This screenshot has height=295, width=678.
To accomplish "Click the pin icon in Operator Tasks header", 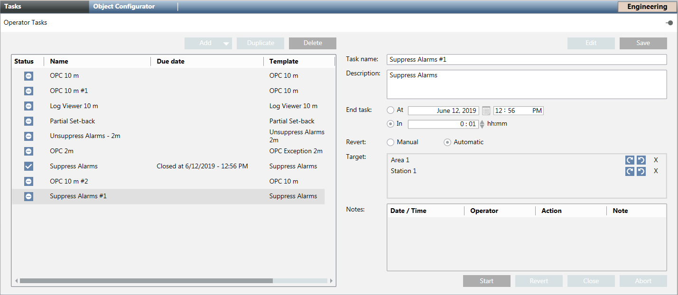I will tap(669, 23).
